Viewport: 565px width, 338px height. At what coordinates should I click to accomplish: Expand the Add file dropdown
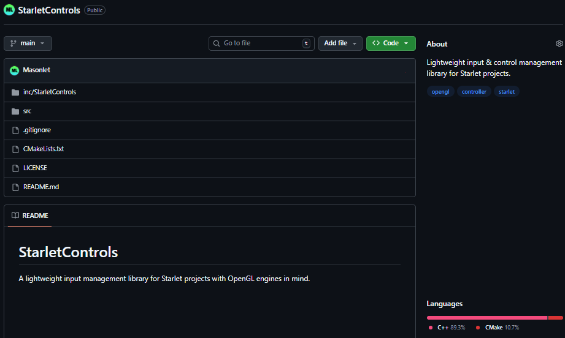pos(340,43)
